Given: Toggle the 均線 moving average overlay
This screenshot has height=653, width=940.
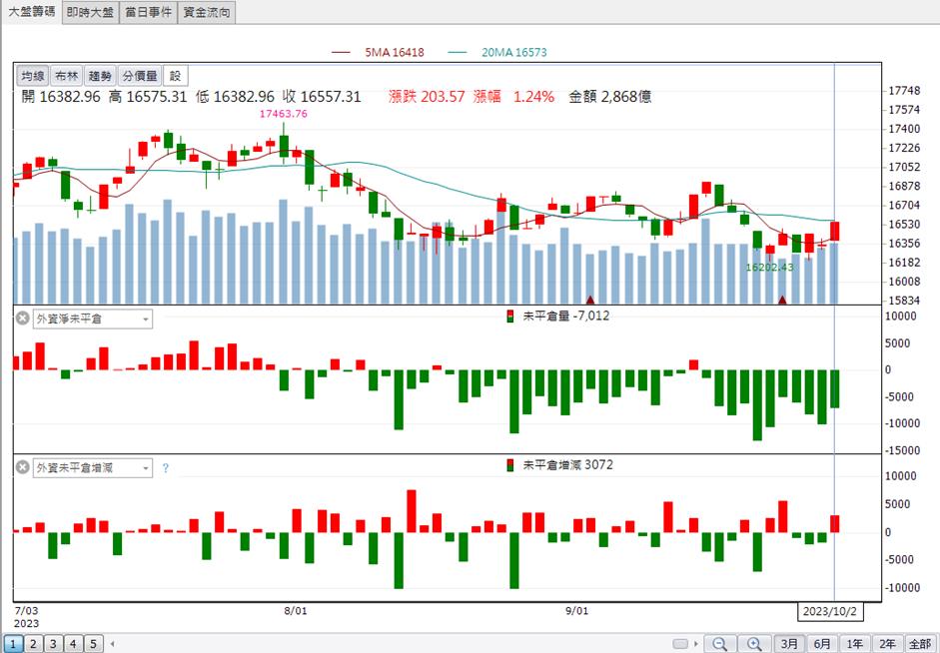Looking at the screenshot, I should [x=33, y=76].
